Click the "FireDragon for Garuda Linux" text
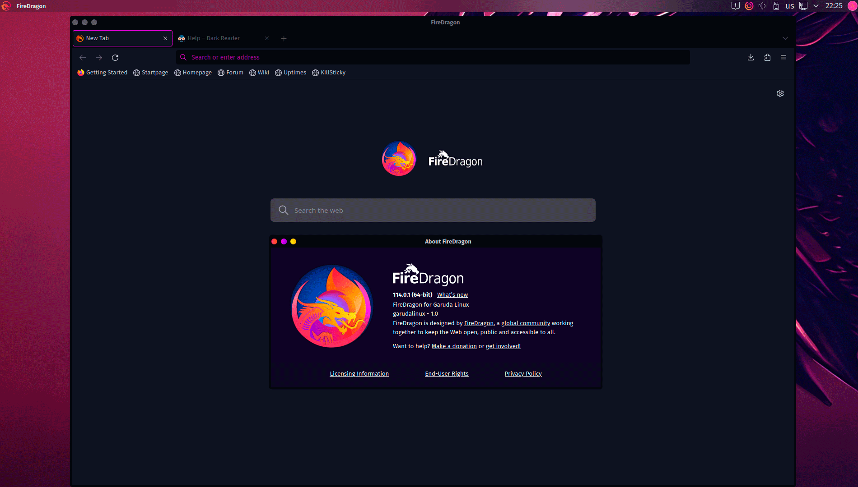 coord(431,305)
